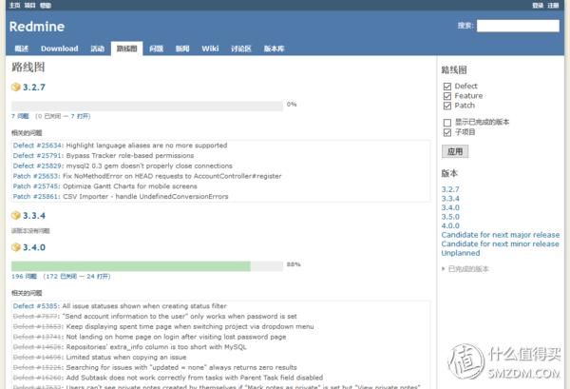This screenshot has width=570, height=389.
Task: Open version 3.4.0 heading link
Action: click(34, 247)
